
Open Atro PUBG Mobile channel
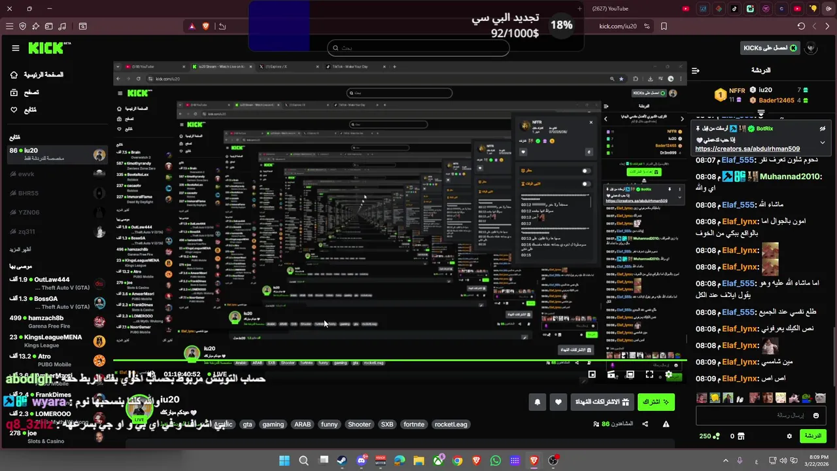57,360
